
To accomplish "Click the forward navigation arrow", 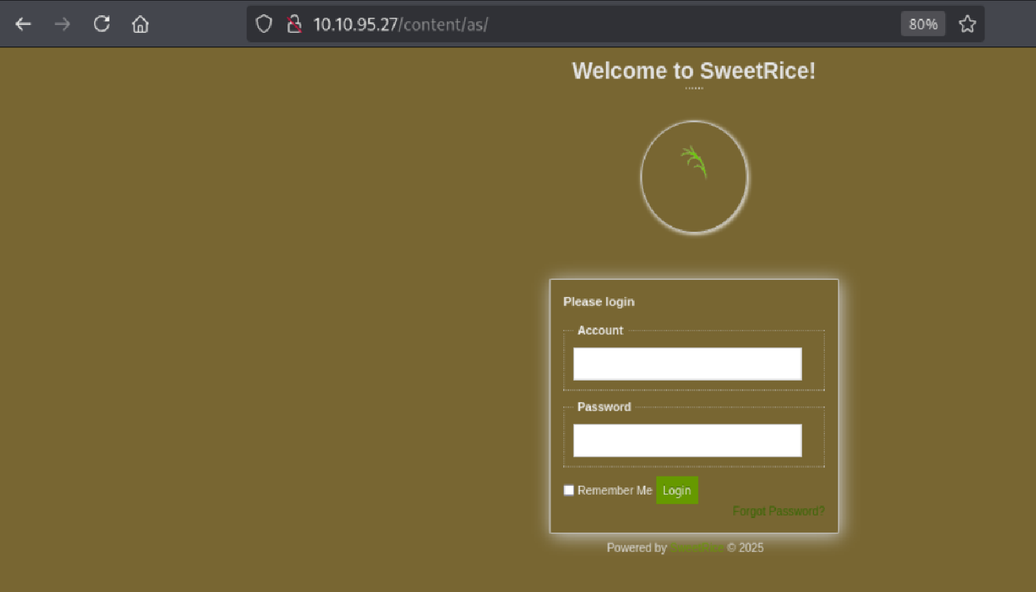I will pos(62,24).
